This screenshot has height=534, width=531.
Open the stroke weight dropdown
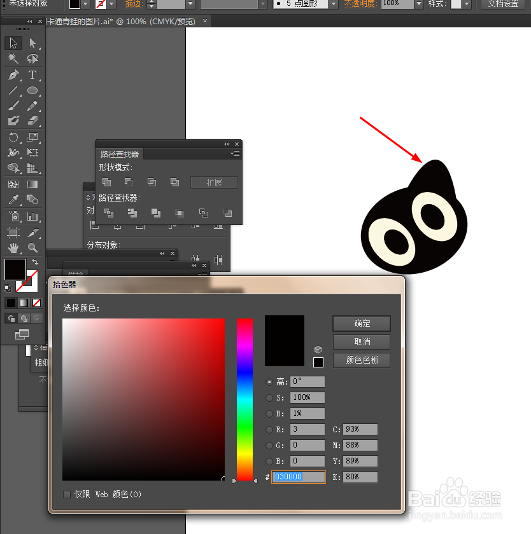tap(190, 4)
